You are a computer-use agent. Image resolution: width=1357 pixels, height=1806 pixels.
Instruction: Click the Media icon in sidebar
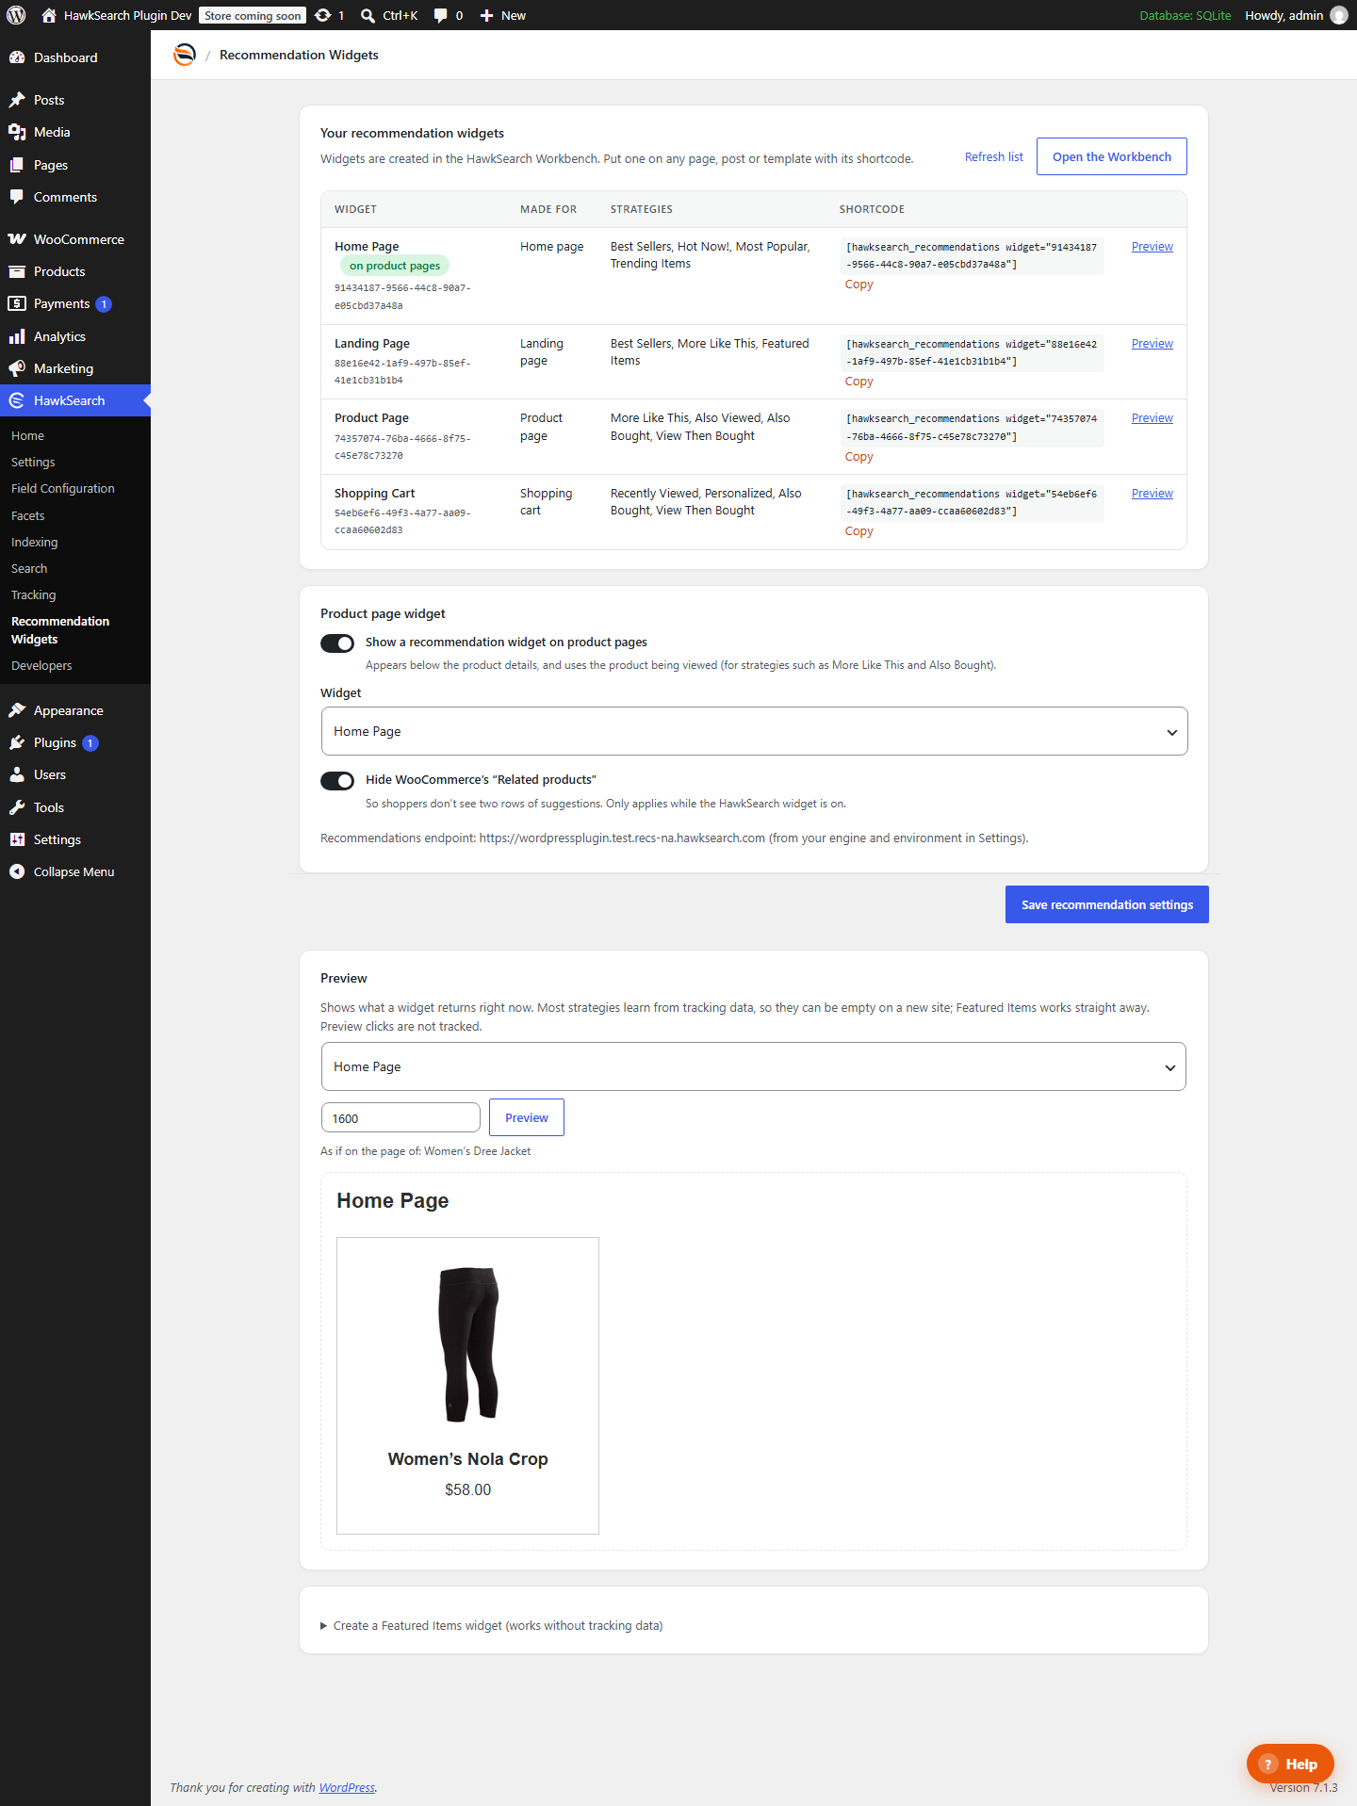click(17, 132)
